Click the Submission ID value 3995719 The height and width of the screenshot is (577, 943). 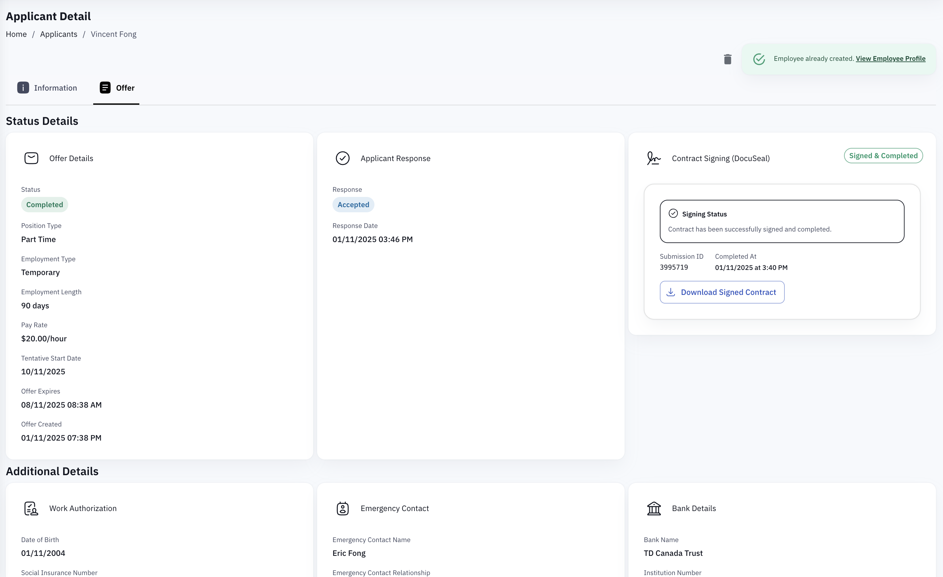[674, 267]
